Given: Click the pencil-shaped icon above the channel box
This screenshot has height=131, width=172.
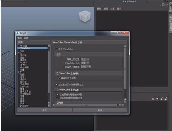Looking at the screenshot, I should click(167, 4).
